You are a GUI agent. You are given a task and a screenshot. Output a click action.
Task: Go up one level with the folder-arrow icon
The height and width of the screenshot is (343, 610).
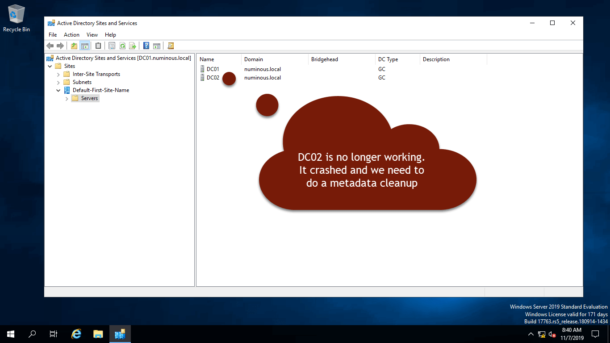coord(74,46)
